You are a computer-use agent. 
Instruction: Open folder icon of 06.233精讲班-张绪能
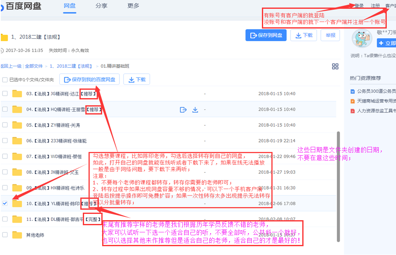pos(17,141)
